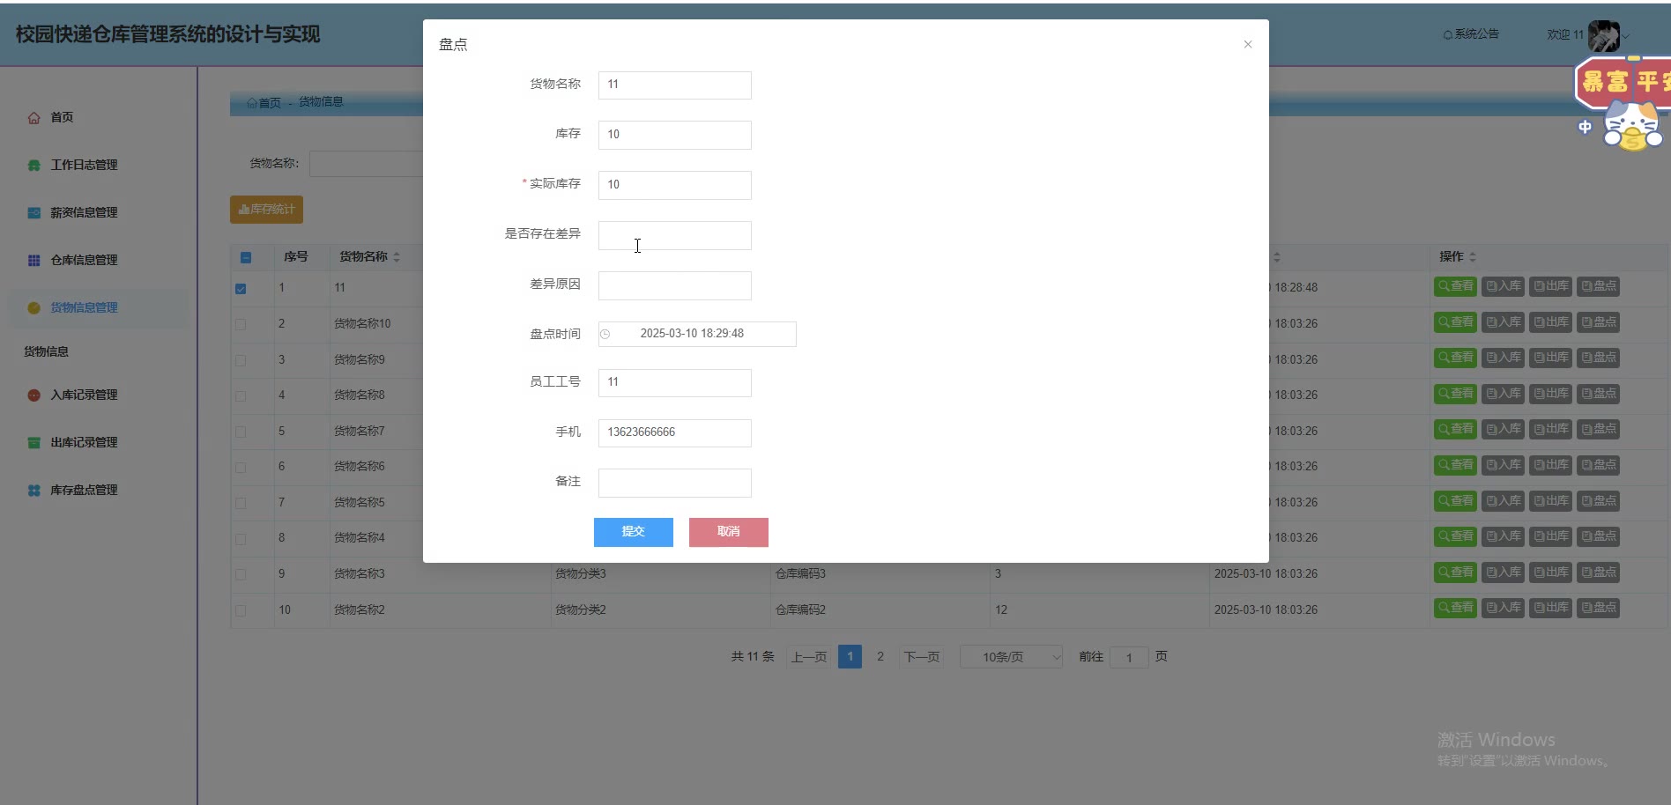Click 盘点 for the 货物名称2 row
The width and height of the screenshot is (1671, 805).
(1598, 608)
